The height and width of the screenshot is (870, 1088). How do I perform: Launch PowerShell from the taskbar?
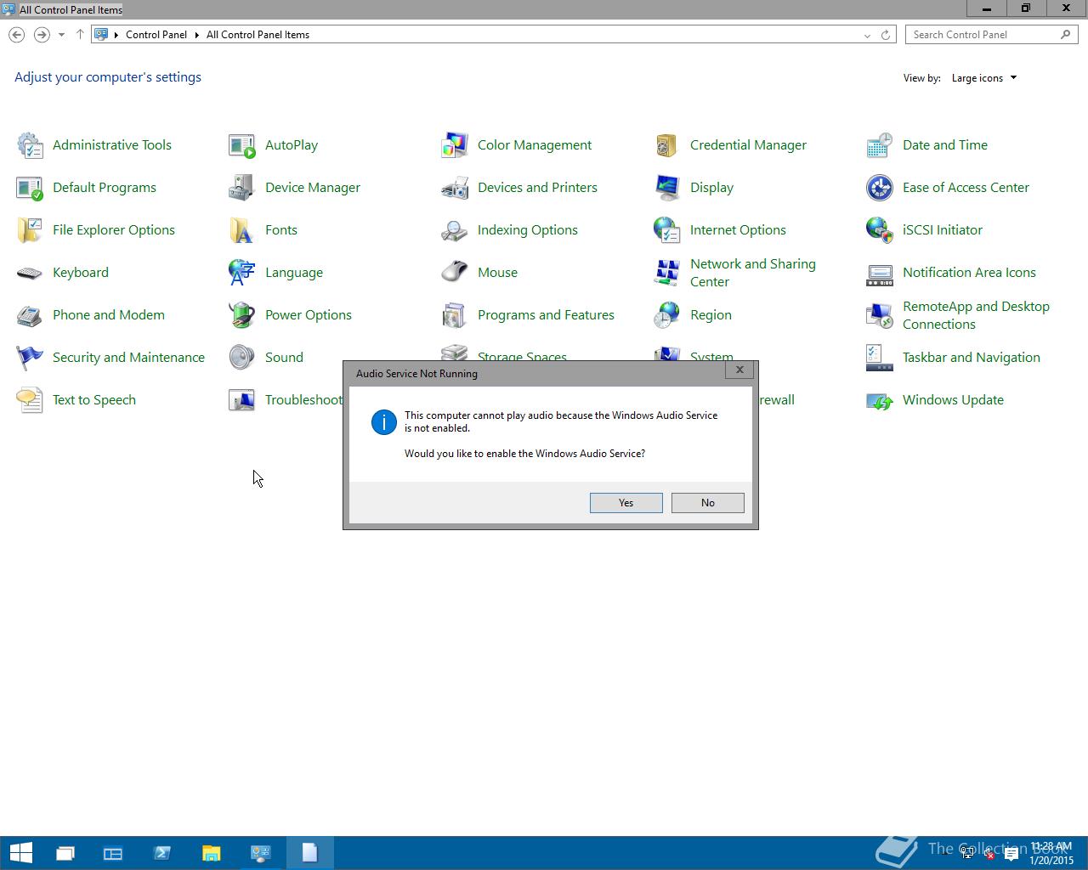(162, 853)
